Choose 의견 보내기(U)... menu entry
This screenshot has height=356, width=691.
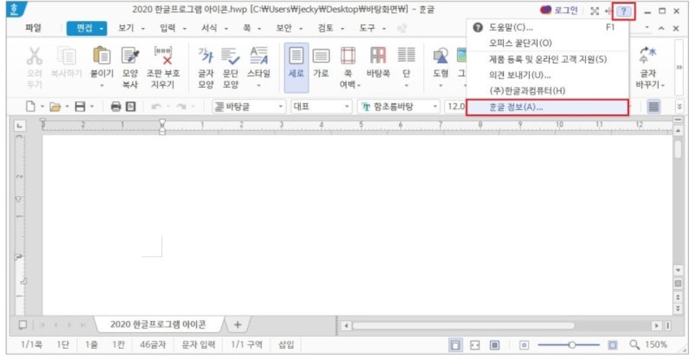pos(547,76)
